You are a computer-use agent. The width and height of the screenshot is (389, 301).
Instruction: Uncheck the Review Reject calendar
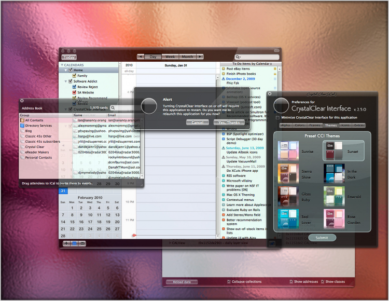tap(74, 87)
